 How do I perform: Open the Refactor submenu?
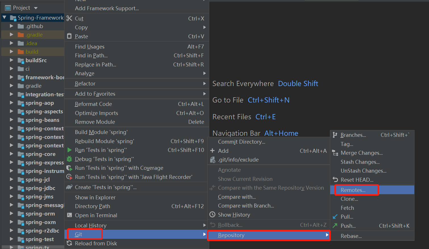pos(137,83)
